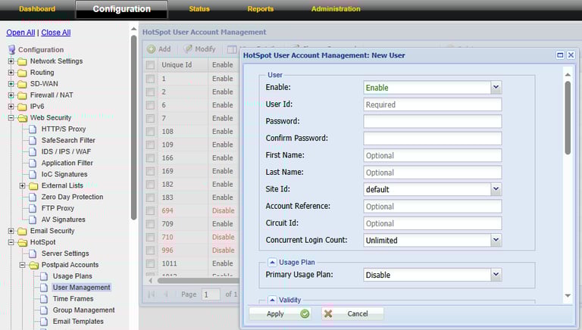Check the box for Unique Id 1011

point(150,263)
